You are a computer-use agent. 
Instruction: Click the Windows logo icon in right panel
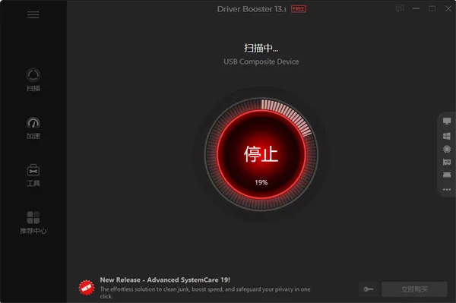[447, 136]
